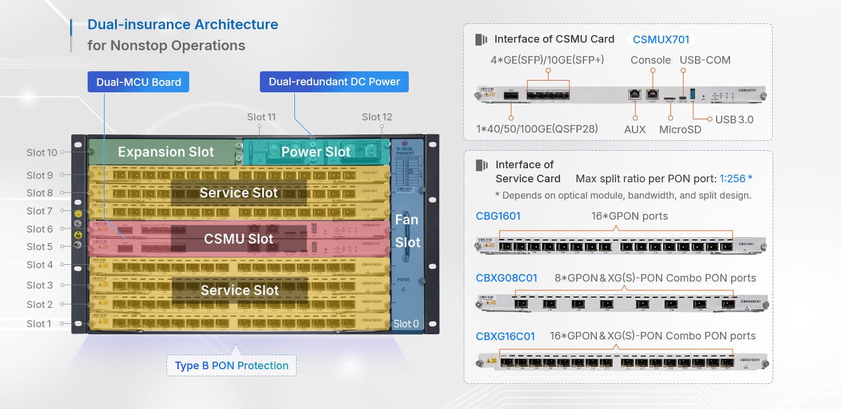Click the MicroSD slot on the CSMUX701 card
The height and width of the screenshot is (409, 841).
[670, 99]
